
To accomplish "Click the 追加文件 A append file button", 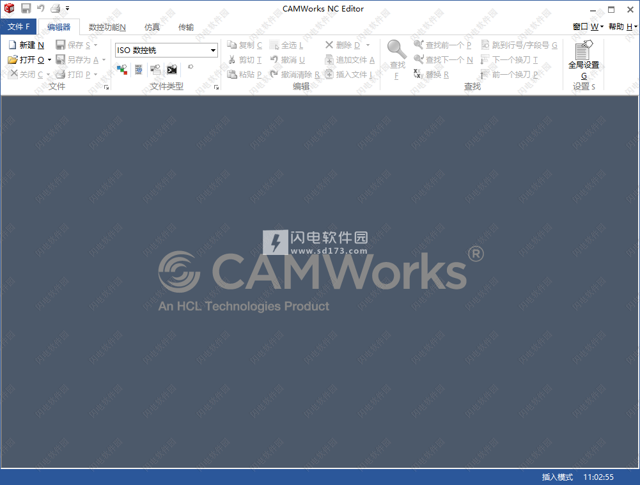I will pyautogui.click(x=349, y=60).
